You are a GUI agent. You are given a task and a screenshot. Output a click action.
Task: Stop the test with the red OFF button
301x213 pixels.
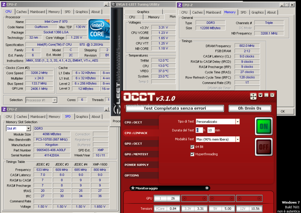264,147
